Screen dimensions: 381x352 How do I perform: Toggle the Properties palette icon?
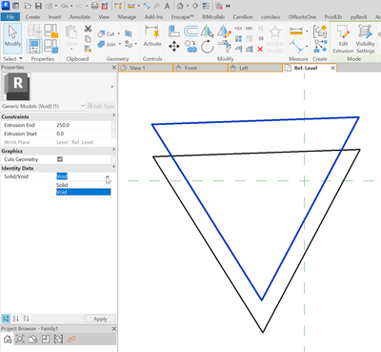click(34, 47)
